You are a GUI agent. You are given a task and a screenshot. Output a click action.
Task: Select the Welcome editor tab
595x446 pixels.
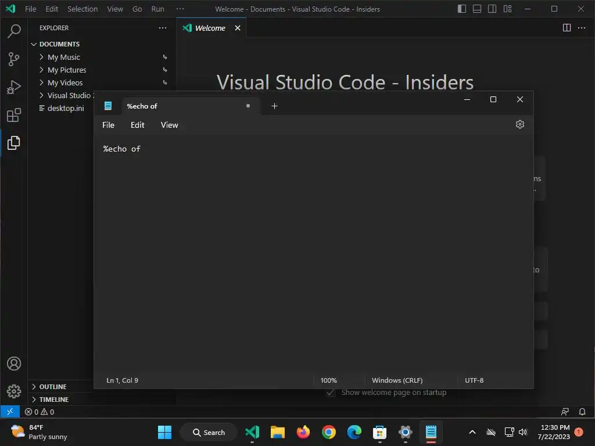(211, 28)
